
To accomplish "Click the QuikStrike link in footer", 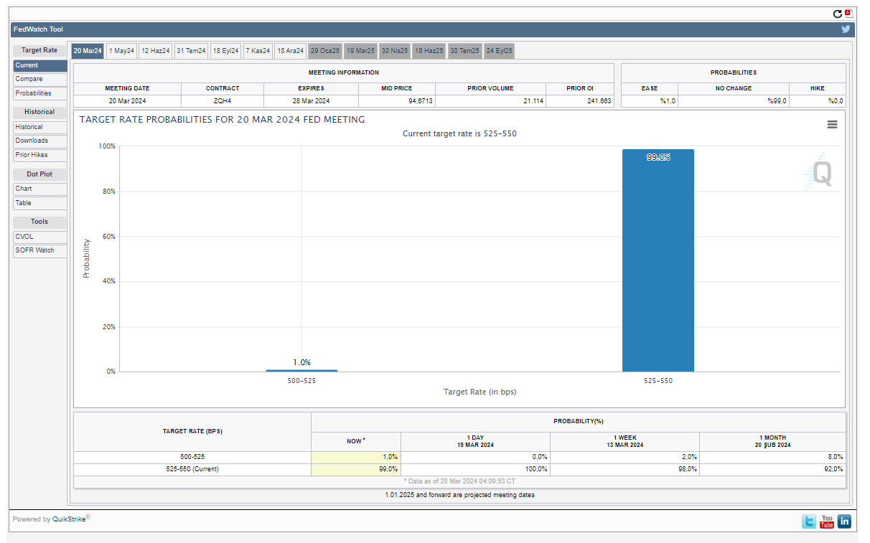I will [69, 519].
